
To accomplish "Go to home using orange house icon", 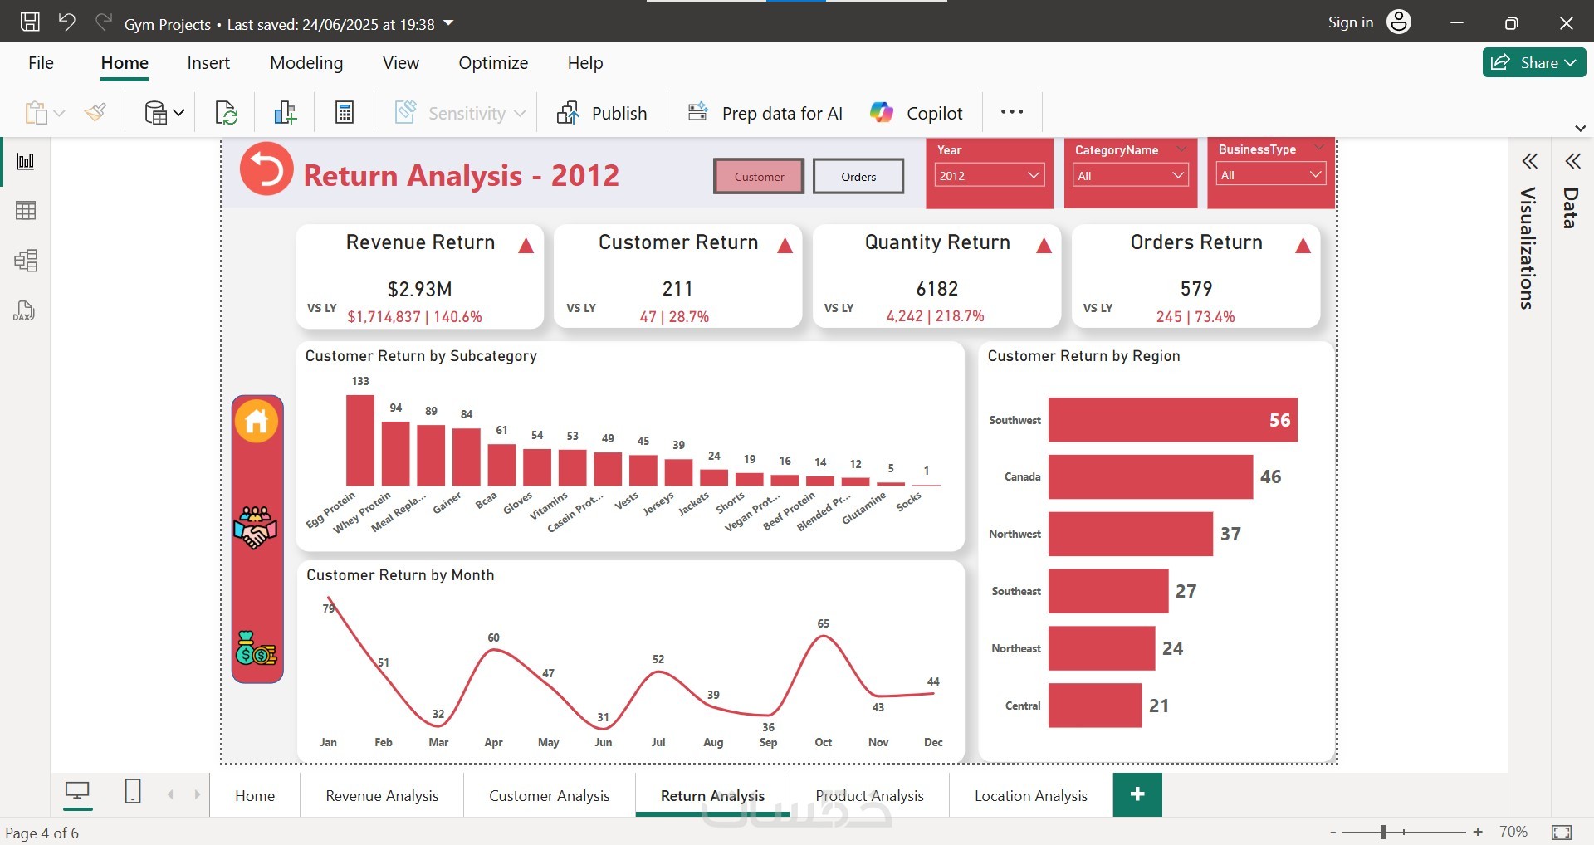I will (257, 421).
